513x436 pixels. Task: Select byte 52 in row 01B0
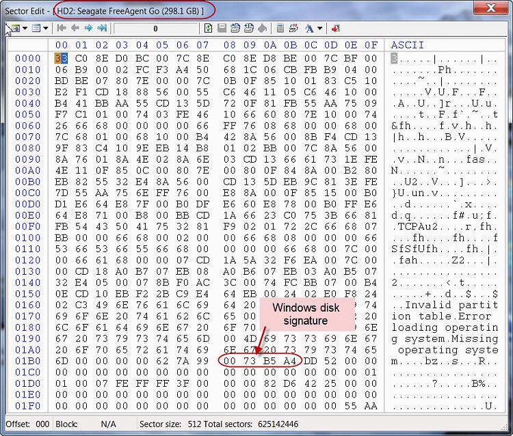tap(330, 361)
